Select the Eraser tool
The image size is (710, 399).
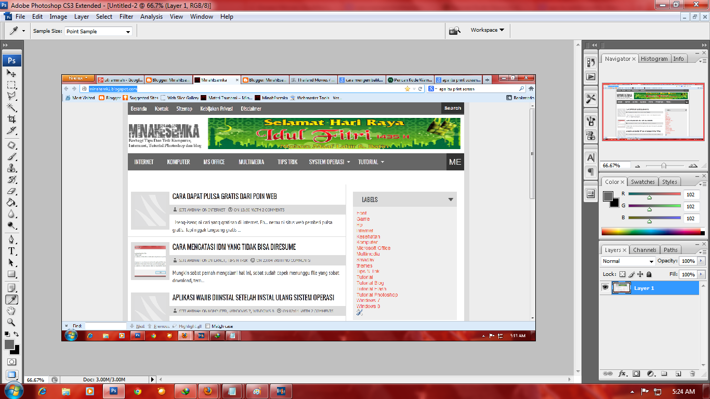coord(11,191)
